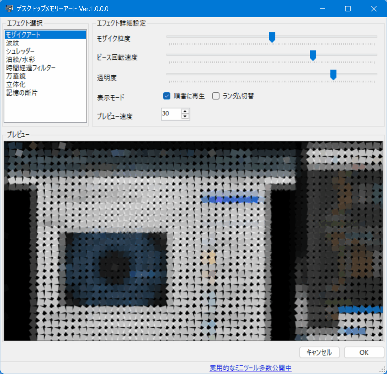This screenshot has width=387, height=374.
Task: Choose シュレッダー effect
Action: pos(21,51)
